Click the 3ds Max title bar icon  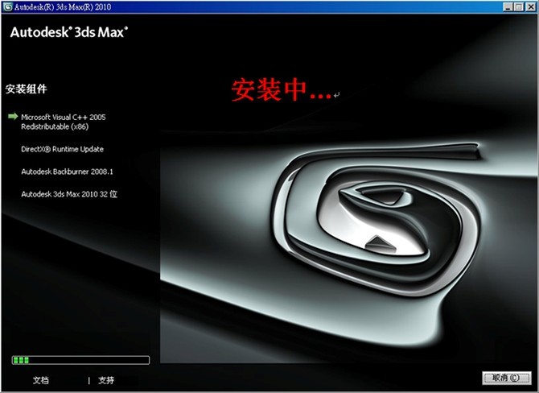coord(7,7)
